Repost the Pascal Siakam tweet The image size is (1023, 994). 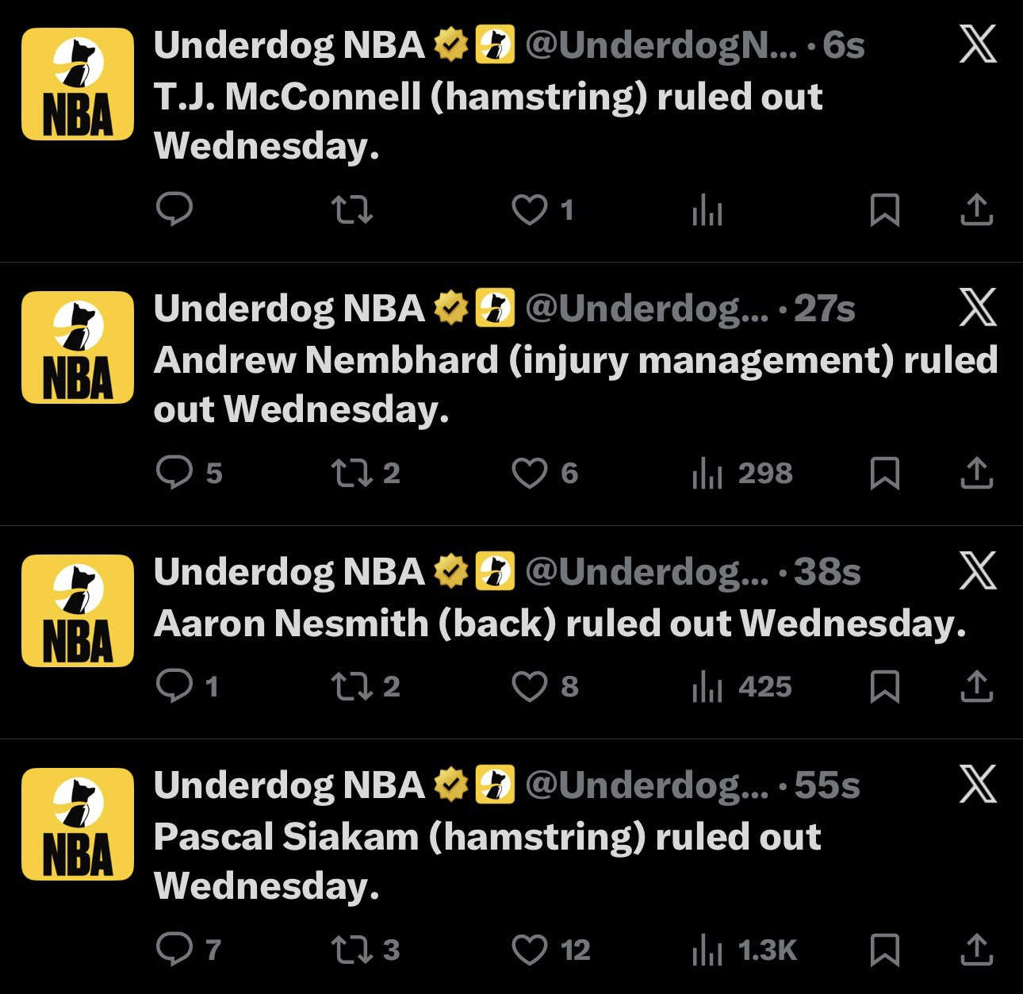351,950
